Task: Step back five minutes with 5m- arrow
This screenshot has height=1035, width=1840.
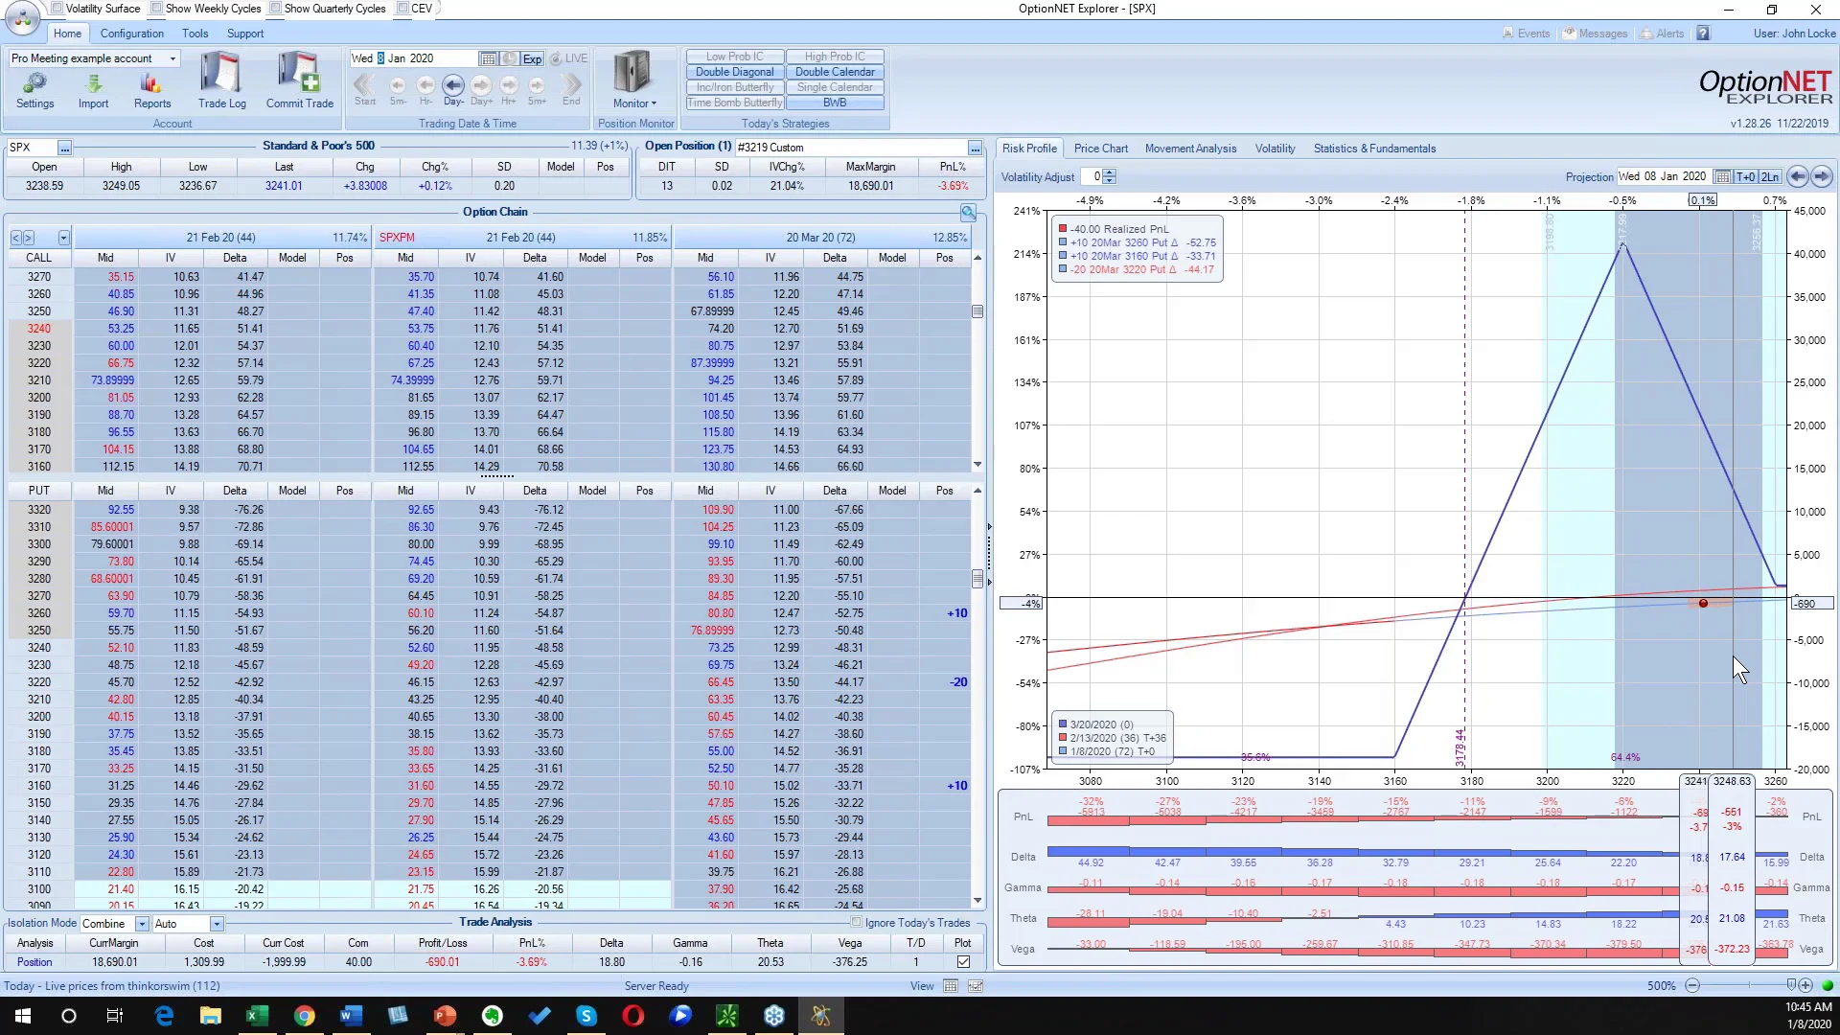Action: [x=398, y=85]
